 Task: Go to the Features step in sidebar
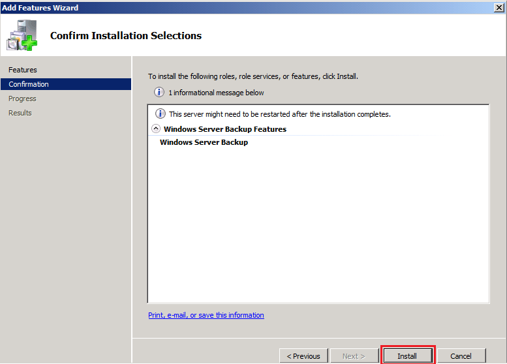click(23, 70)
